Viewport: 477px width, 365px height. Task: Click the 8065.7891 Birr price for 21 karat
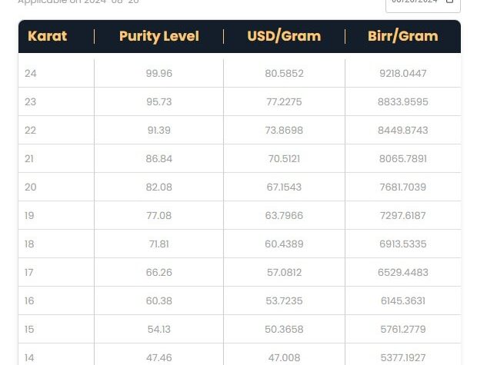[403, 158]
